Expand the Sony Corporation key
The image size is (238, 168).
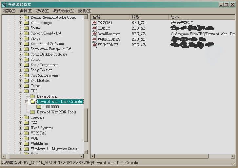click(x=20, y=65)
